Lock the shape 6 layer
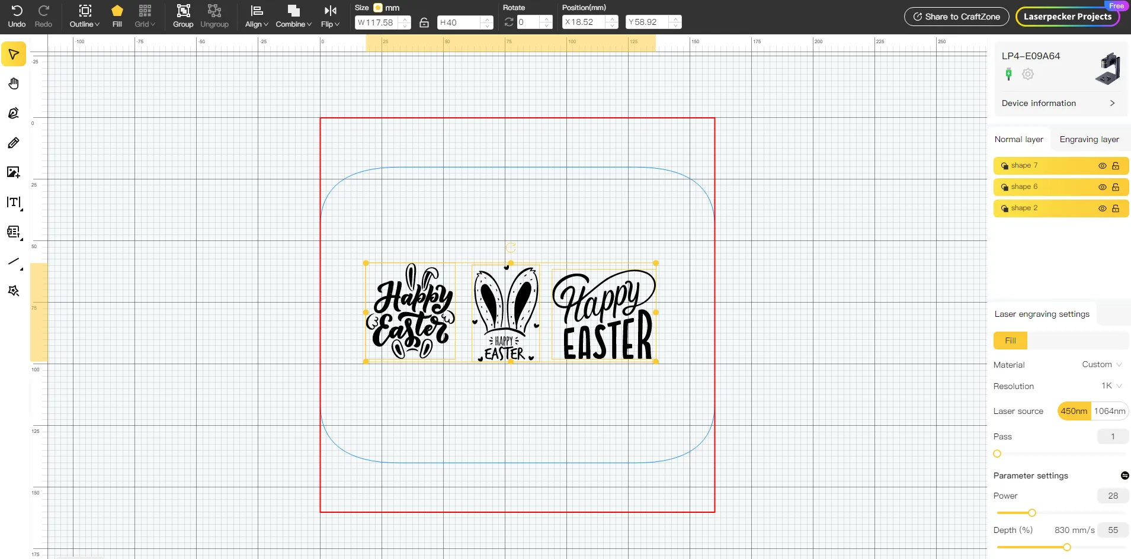The width and height of the screenshot is (1131, 559). point(1116,187)
